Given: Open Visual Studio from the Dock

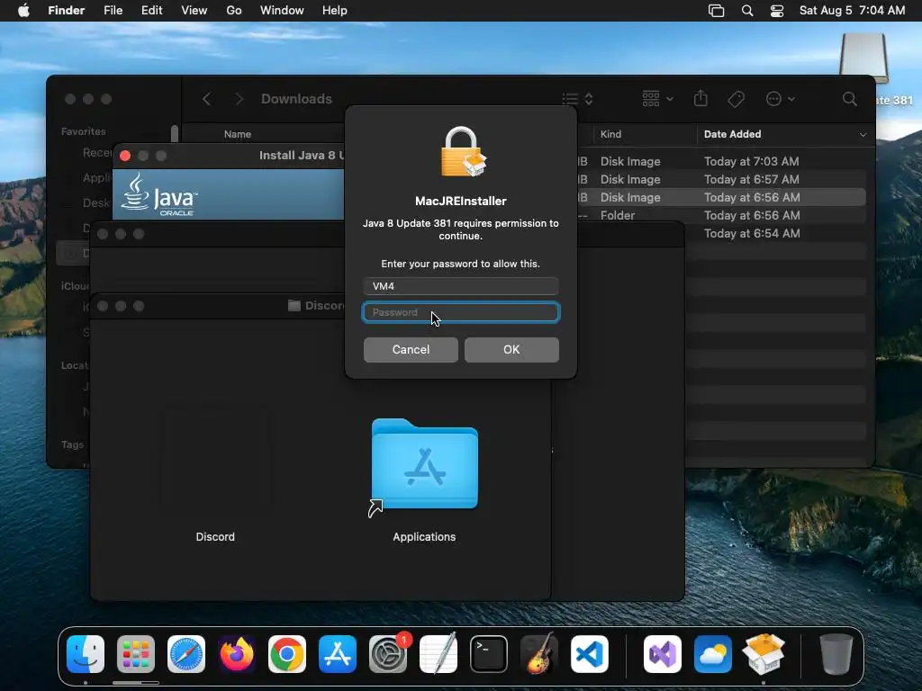Looking at the screenshot, I should 663,654.
